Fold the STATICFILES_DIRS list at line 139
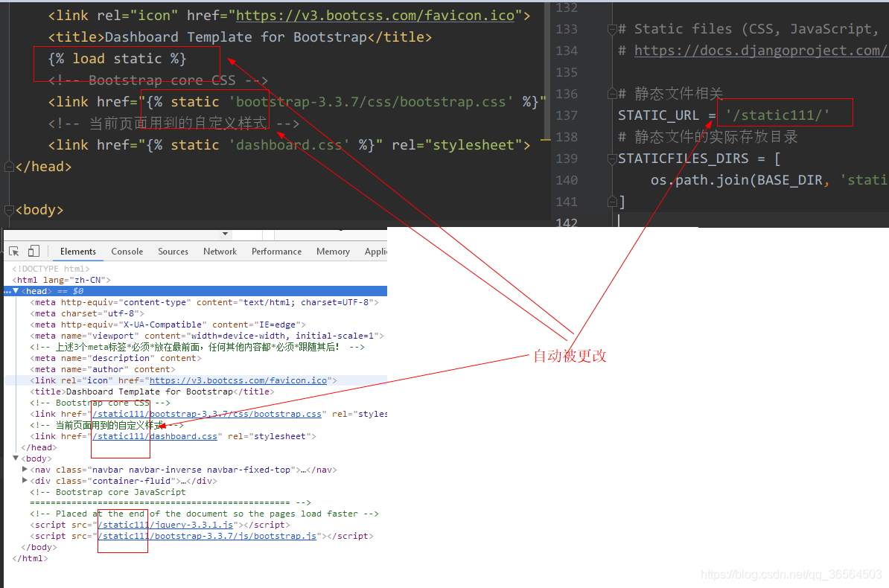 (612, 158)
